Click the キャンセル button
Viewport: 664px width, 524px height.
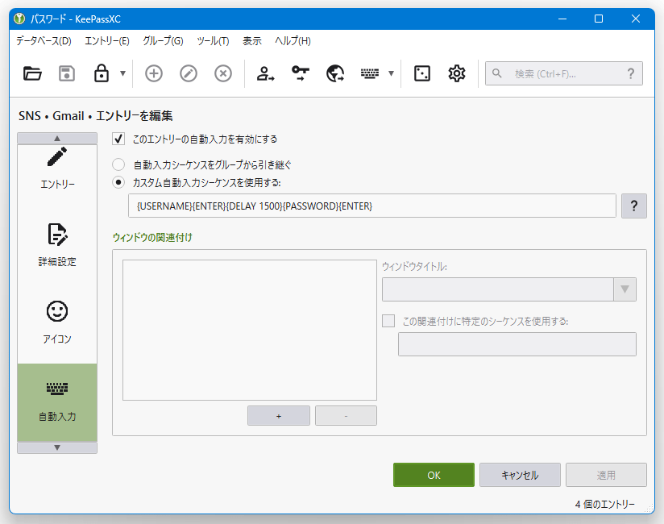tap(520, 475)
